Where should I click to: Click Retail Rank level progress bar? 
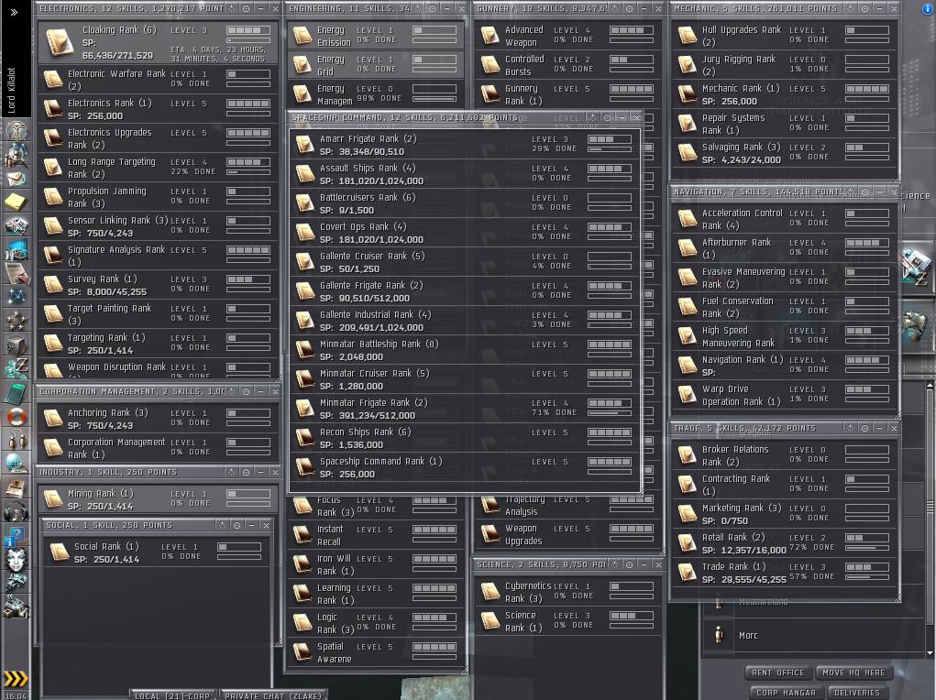[867, 538]
